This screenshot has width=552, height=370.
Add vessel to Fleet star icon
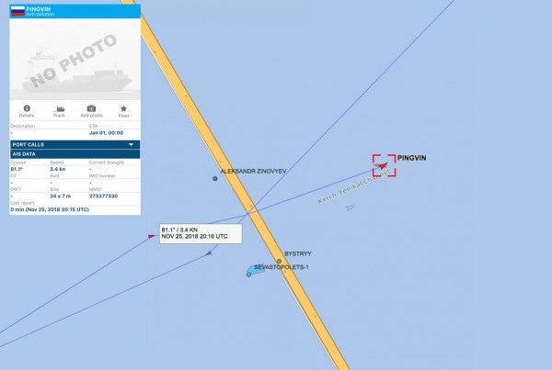coord(123,108)
